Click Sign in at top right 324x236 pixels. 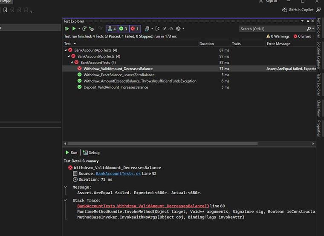(x=268, y=1)
